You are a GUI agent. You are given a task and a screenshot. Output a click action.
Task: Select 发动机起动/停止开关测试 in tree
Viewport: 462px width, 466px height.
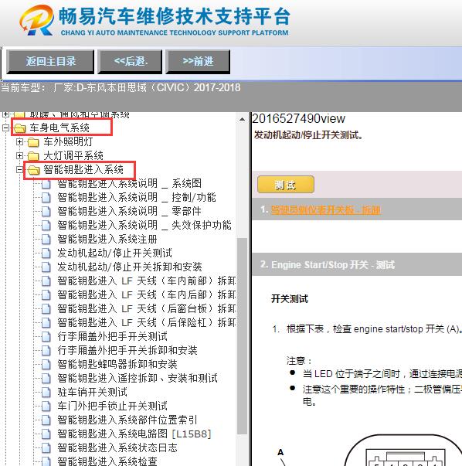point(114,253)
